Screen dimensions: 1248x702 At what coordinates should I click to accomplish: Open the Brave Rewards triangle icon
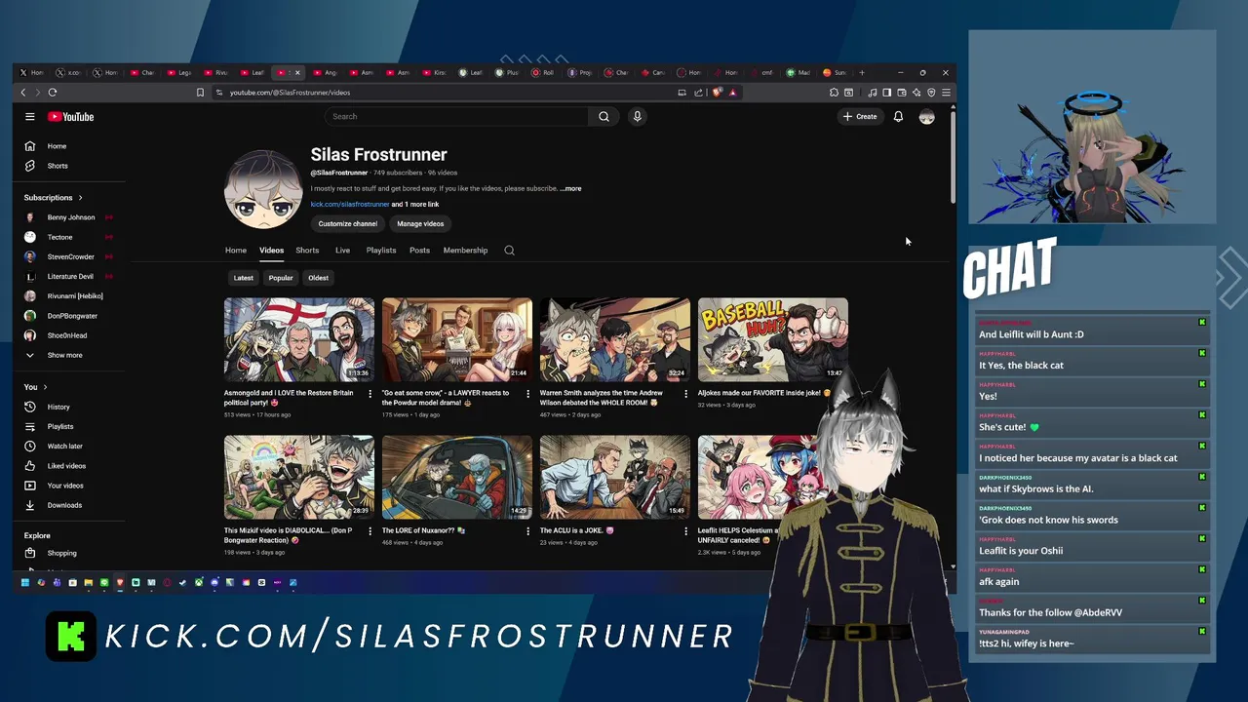coord(732,93)
